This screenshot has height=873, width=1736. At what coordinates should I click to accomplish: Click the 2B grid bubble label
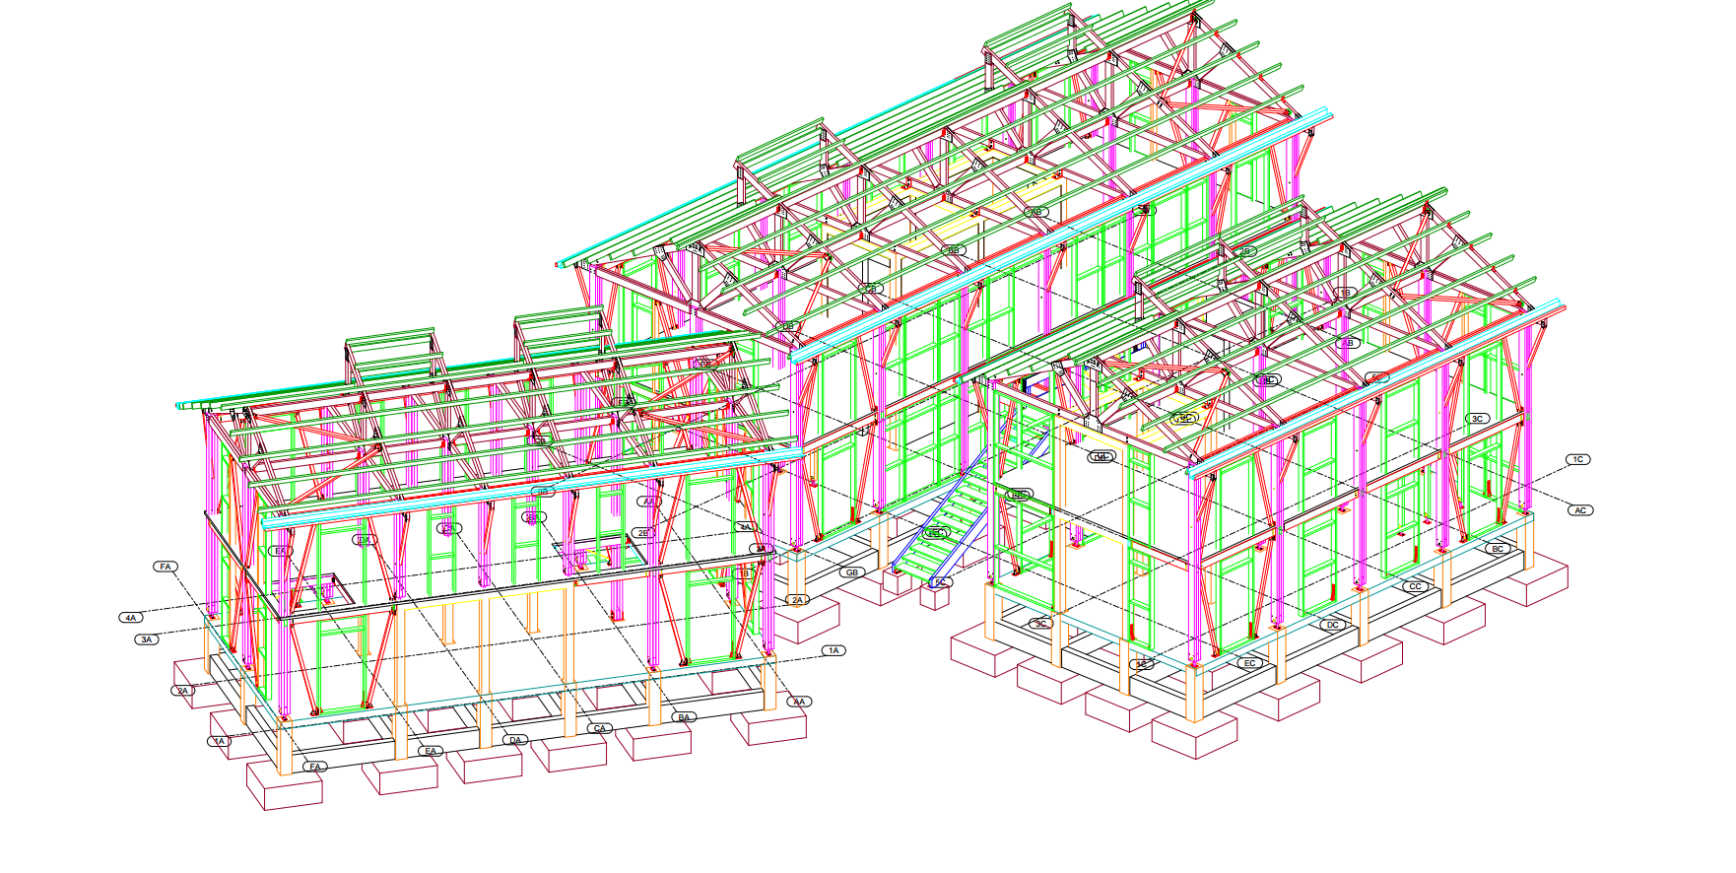coord(643,533)
